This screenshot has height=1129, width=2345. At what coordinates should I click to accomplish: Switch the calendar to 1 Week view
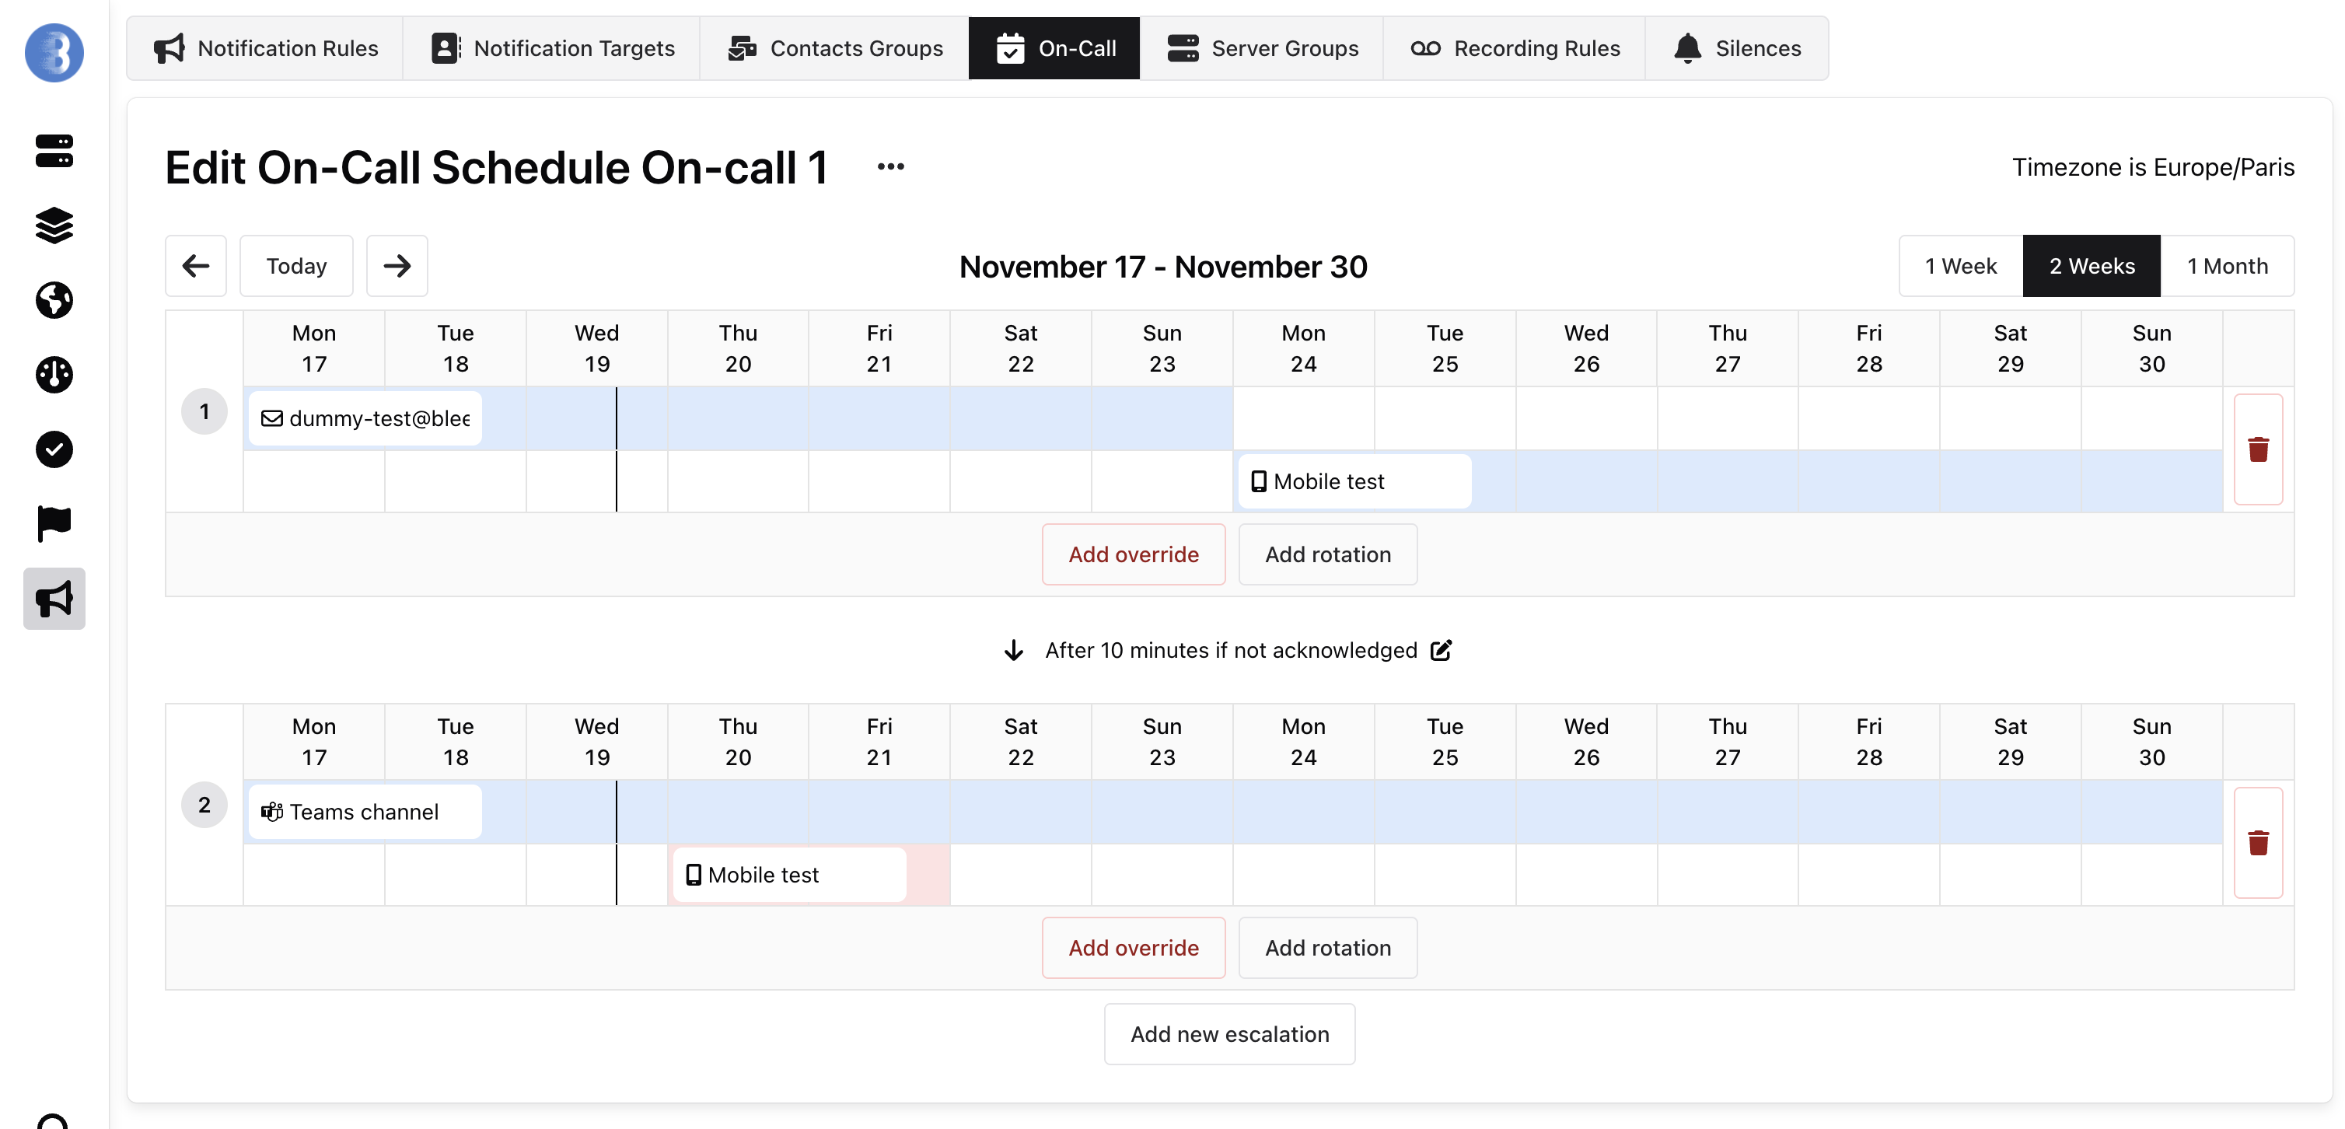click(x=1960, y=266)
